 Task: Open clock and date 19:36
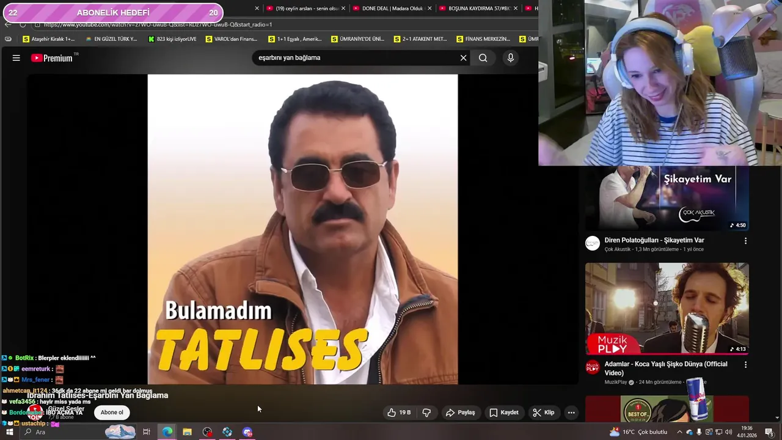[747, 432]
